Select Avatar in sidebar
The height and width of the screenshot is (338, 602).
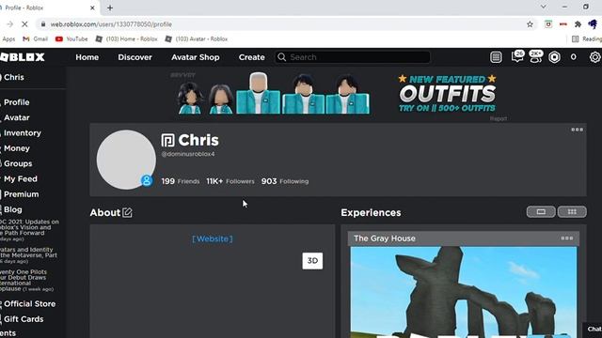point(17,117)
